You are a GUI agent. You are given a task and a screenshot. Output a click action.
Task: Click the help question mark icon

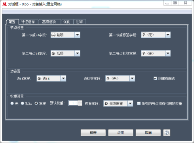pos(167,133)
